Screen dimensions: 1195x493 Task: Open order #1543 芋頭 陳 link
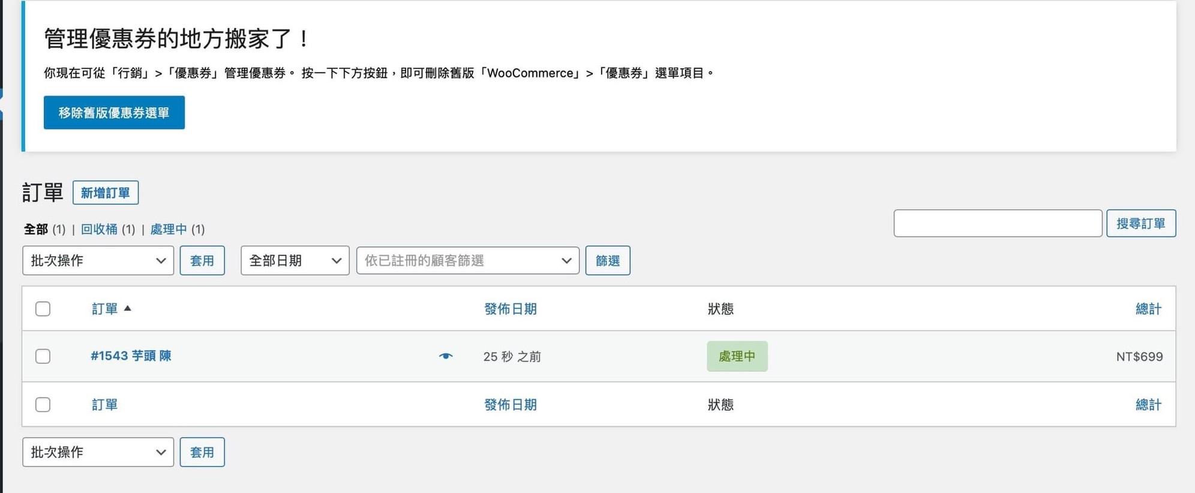[x=131, y=356]
